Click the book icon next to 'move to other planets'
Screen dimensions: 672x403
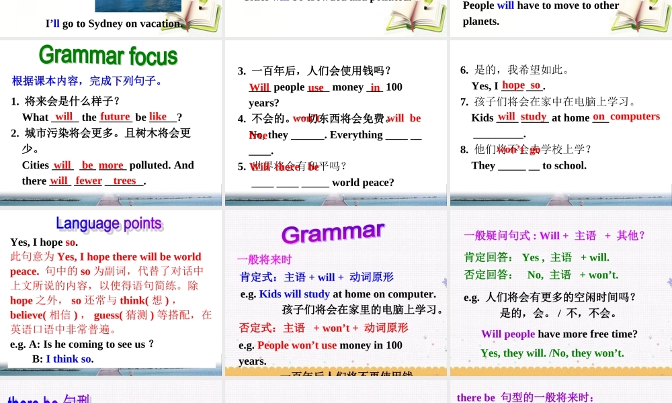644,15
